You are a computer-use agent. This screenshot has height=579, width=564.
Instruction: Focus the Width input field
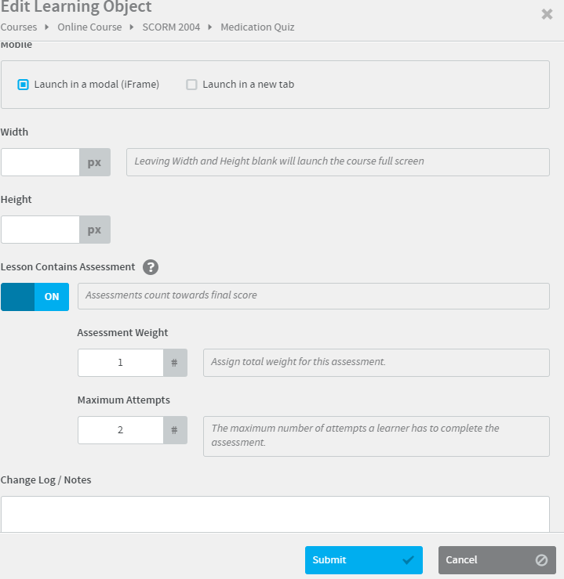click(x=41, y=163)
